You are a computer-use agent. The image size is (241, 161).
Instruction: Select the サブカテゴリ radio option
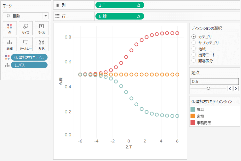(194, 43)
